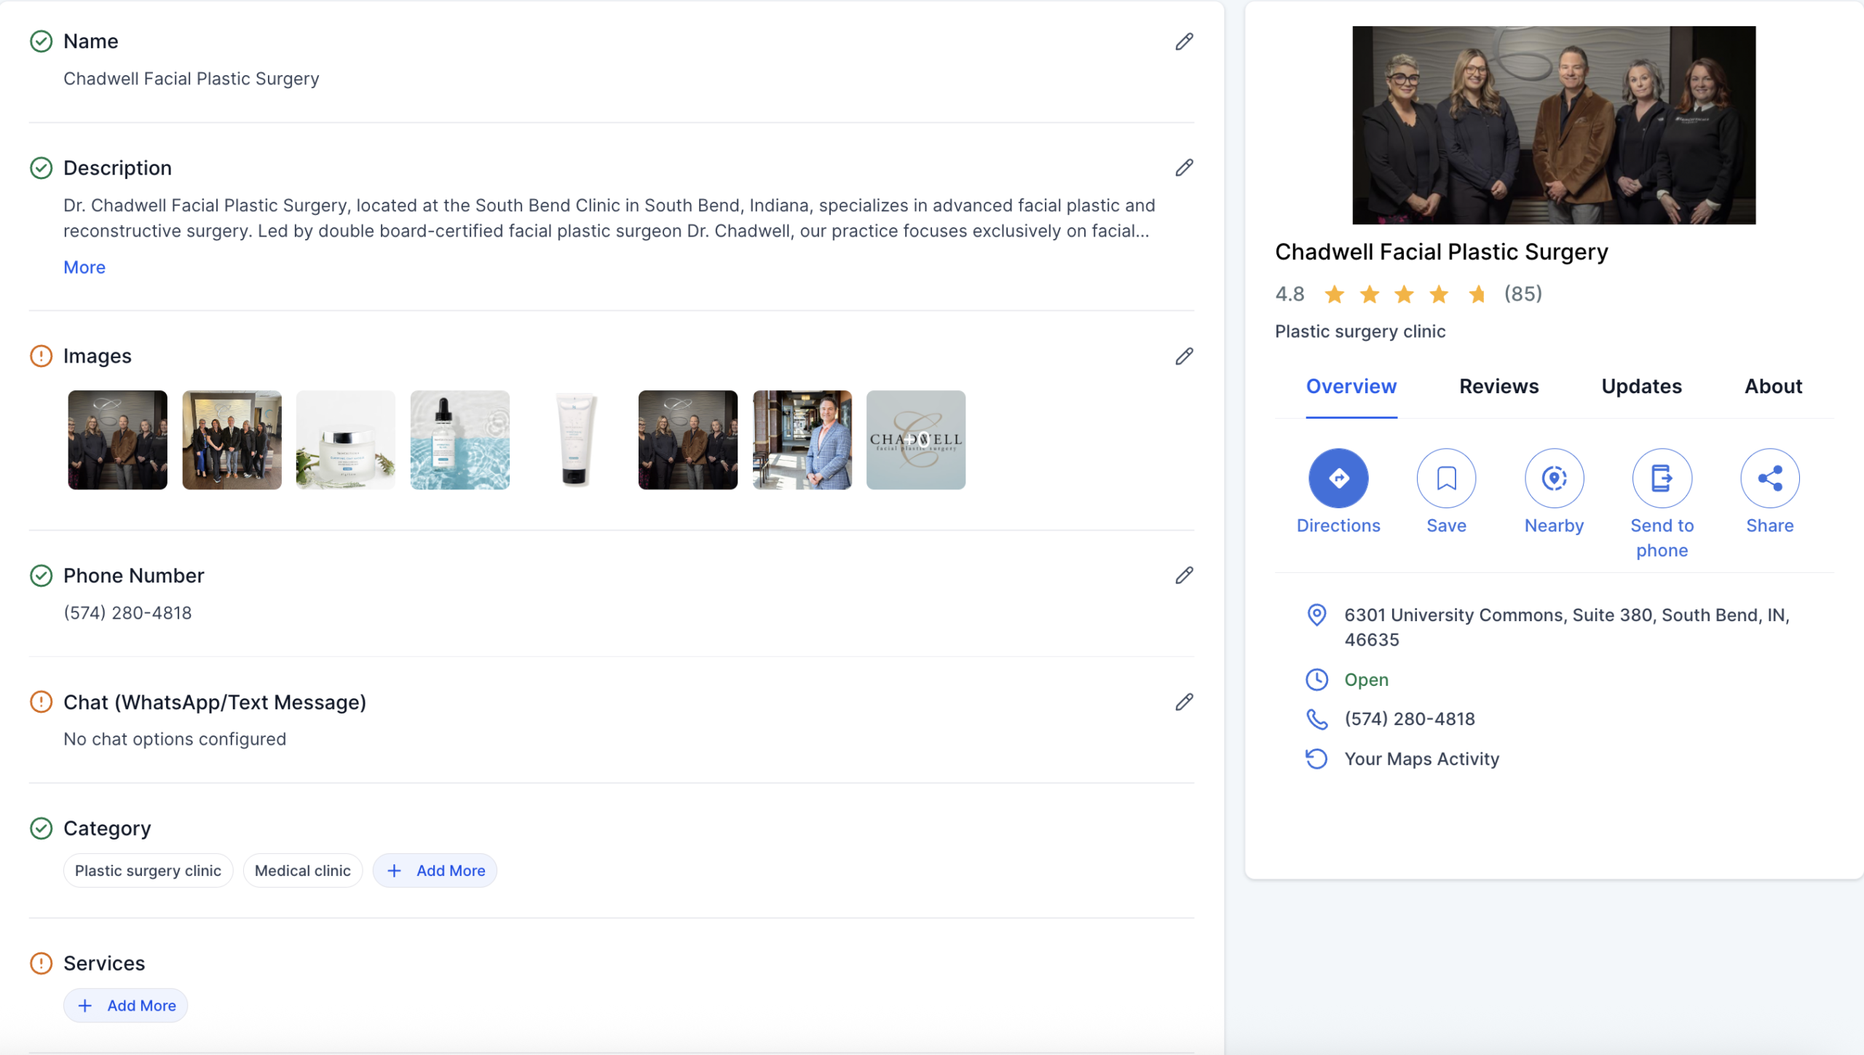The width and height of the screenshot is (1864, 1055).
Task: Click the orange warning icon beside Images
Action: 41,356
